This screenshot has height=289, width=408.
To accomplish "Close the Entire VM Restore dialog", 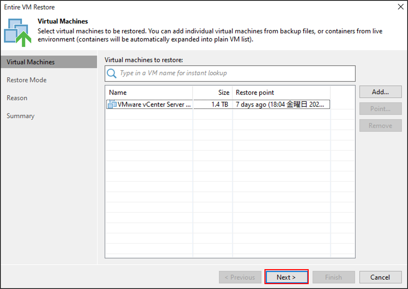I will click(x=401, y=7).
